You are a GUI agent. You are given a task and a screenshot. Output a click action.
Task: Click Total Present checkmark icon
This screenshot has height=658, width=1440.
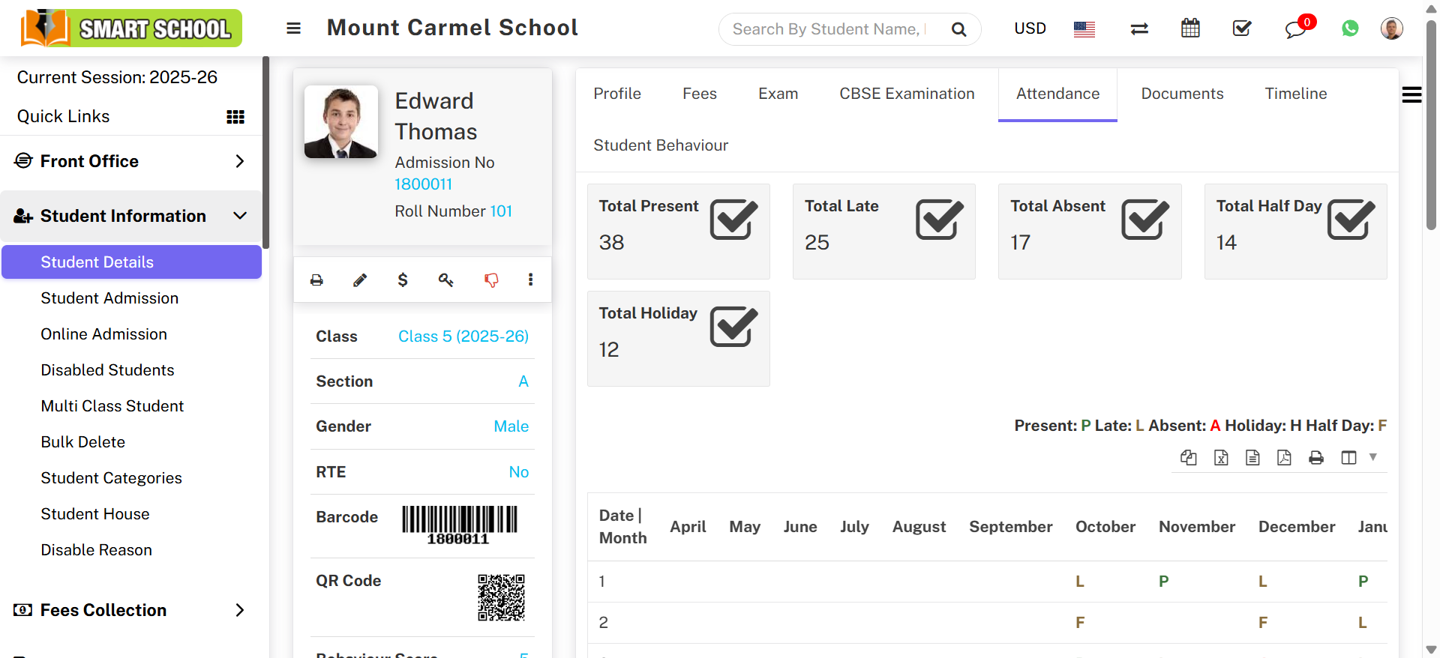pos(733,220)
